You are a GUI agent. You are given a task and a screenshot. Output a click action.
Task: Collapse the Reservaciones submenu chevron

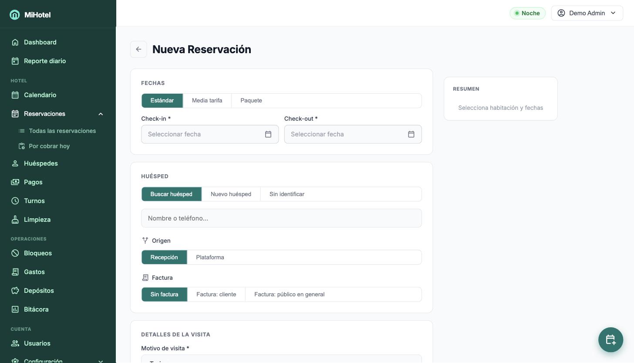click(101, 114)
